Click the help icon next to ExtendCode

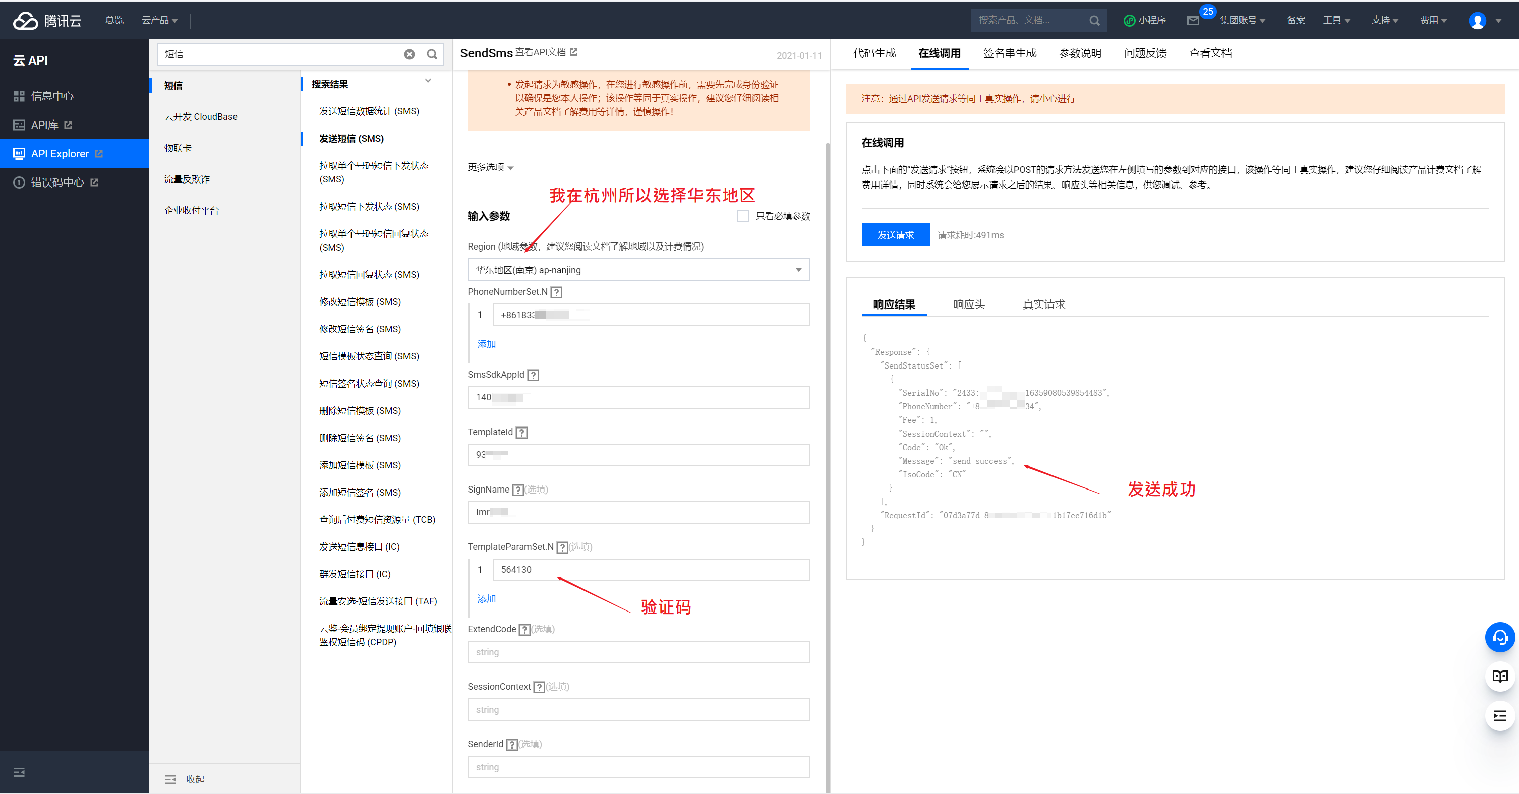pos(525,630)
